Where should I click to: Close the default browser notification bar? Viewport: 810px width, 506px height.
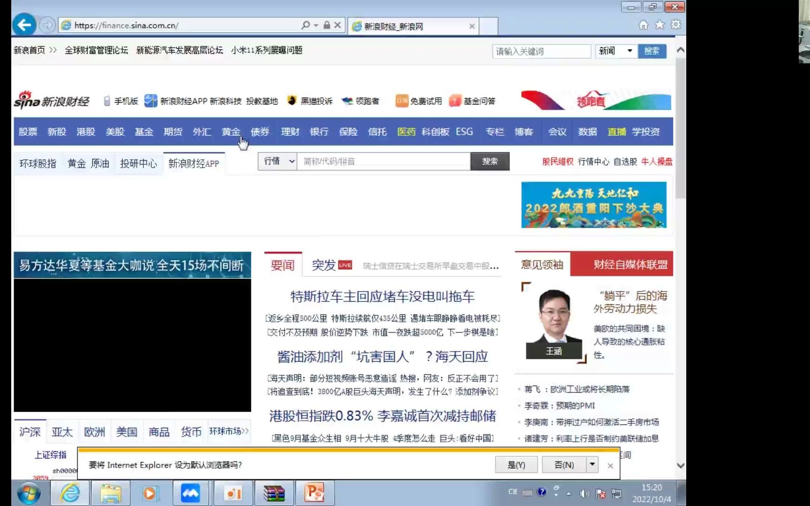tap(610, 466)
